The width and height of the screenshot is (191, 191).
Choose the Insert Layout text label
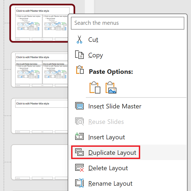(x=106, y=137)
